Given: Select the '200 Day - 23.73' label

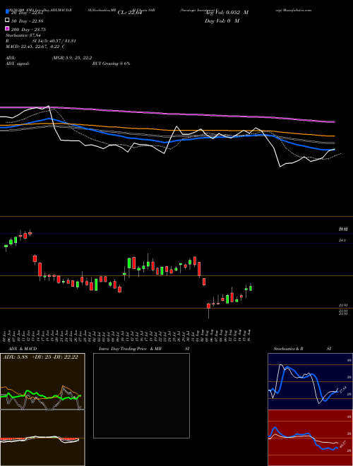Looking at the screenshot, I should click(x=28, y=30).
